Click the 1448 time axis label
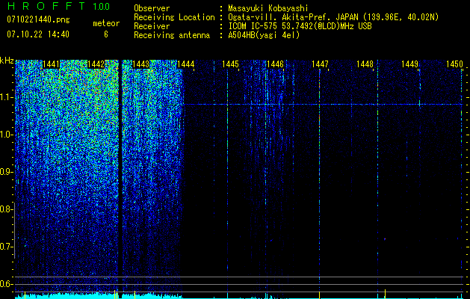 click(x=365, y=64)
